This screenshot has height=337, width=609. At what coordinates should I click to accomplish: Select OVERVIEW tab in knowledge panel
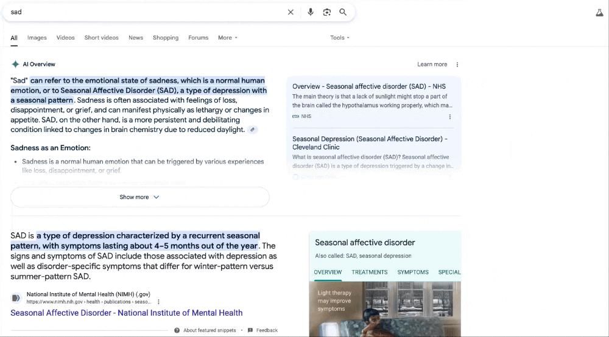[328, 273]
